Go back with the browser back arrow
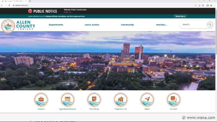 point(2,5)
